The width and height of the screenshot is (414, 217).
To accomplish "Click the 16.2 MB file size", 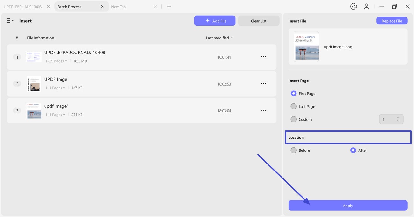I will pos(80,61).
